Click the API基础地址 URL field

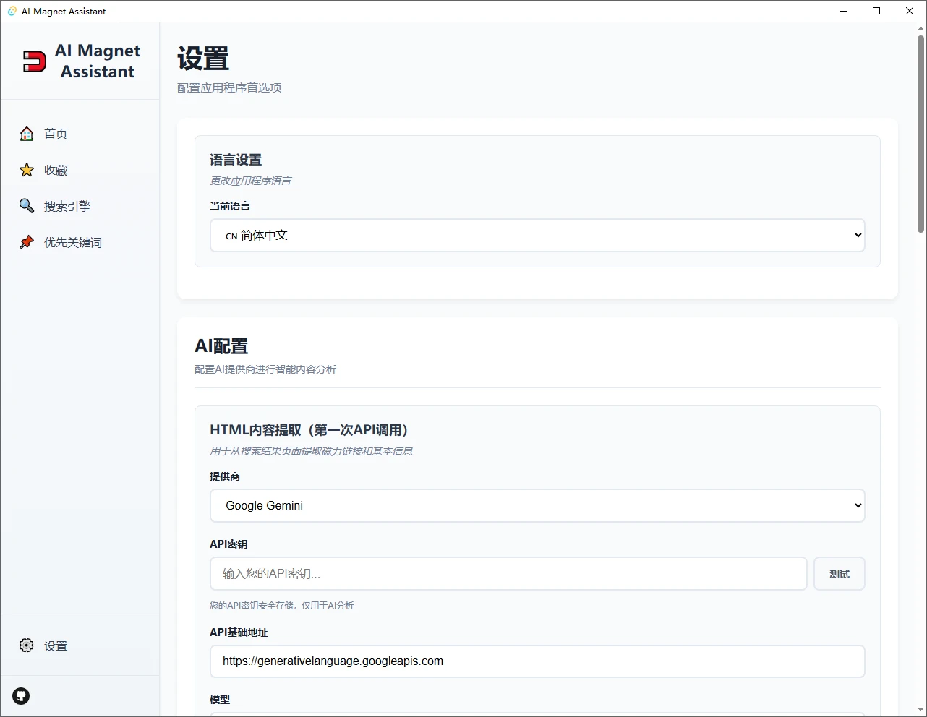(x=537, y=661)
